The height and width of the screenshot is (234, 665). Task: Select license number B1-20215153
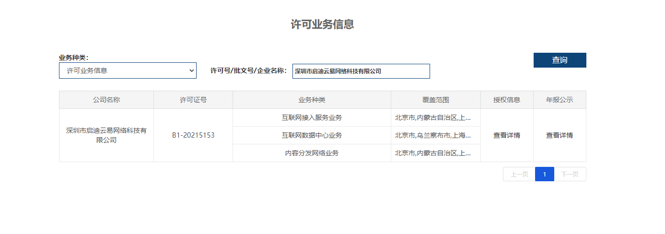coord(193,135)
